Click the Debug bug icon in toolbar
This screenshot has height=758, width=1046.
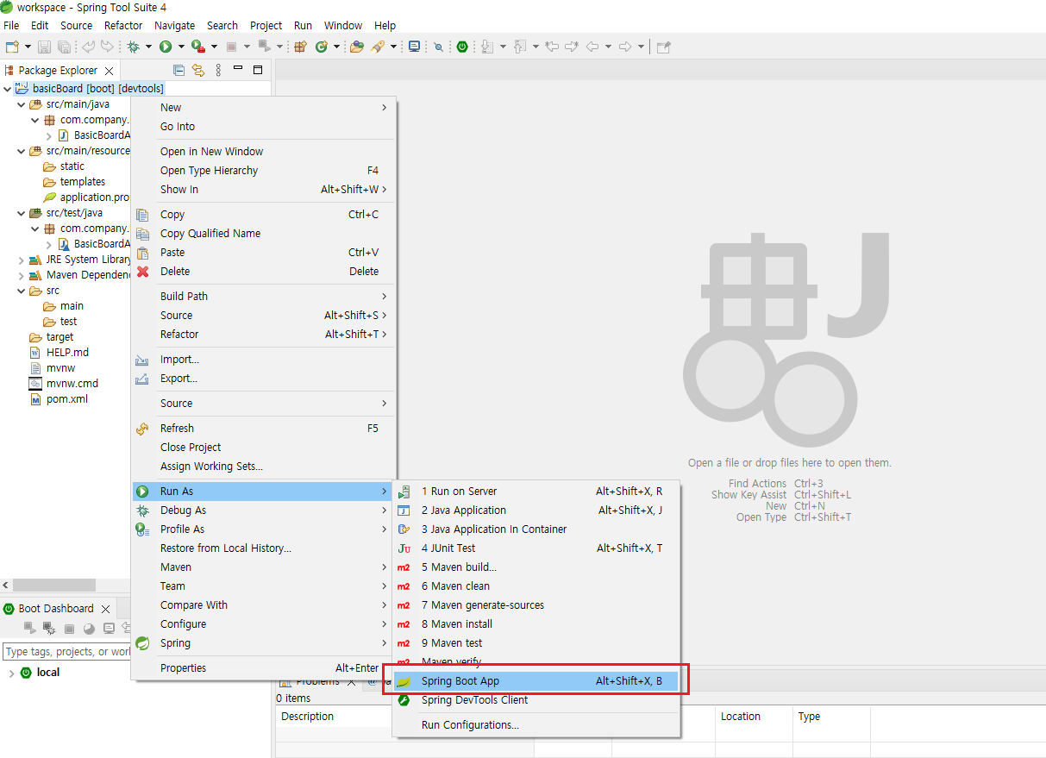[133, 47]
